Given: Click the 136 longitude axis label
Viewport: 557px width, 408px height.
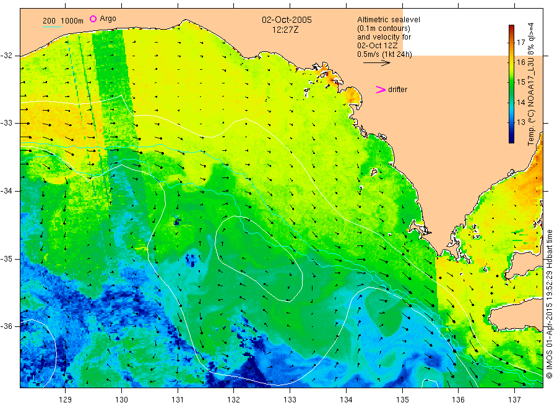Looking at the screenshot, I should (x=458, y=400).
